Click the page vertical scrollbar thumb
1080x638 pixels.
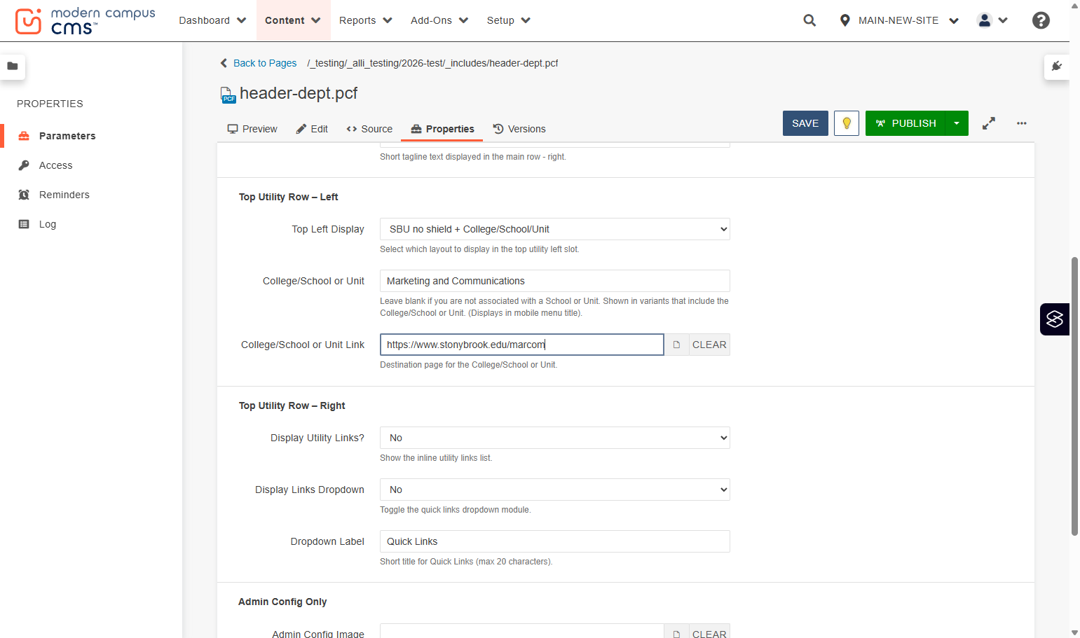1074,396
